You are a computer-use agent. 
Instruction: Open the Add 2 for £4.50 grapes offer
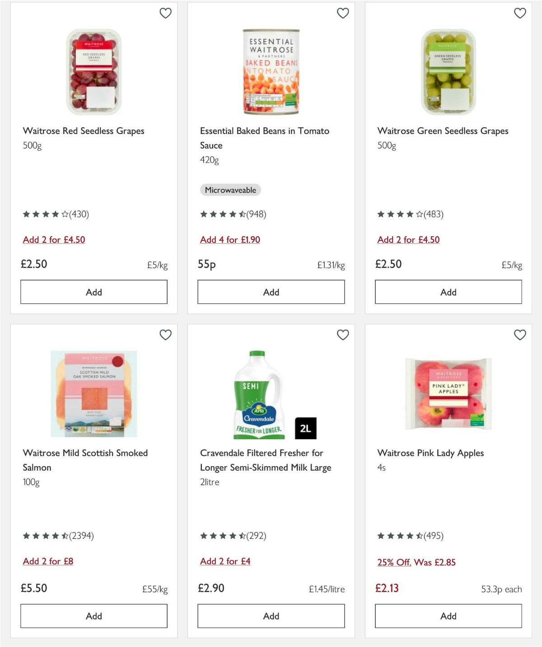53,240
